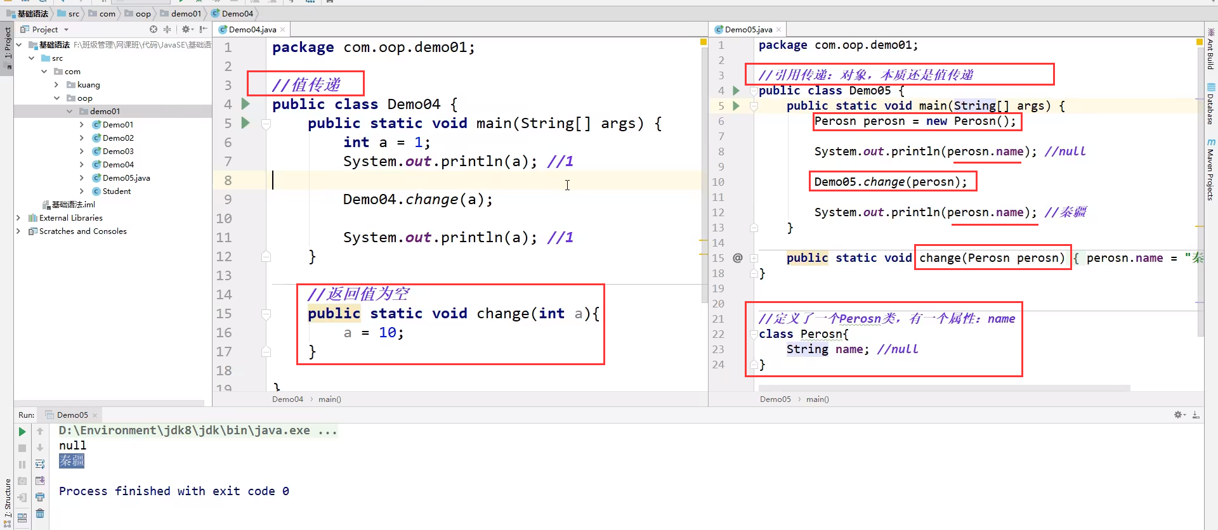Click the oop breadcrumb in the navigation bar
Image resolution: width=1218 pixels, height=530 pixels.
[138, 13]
